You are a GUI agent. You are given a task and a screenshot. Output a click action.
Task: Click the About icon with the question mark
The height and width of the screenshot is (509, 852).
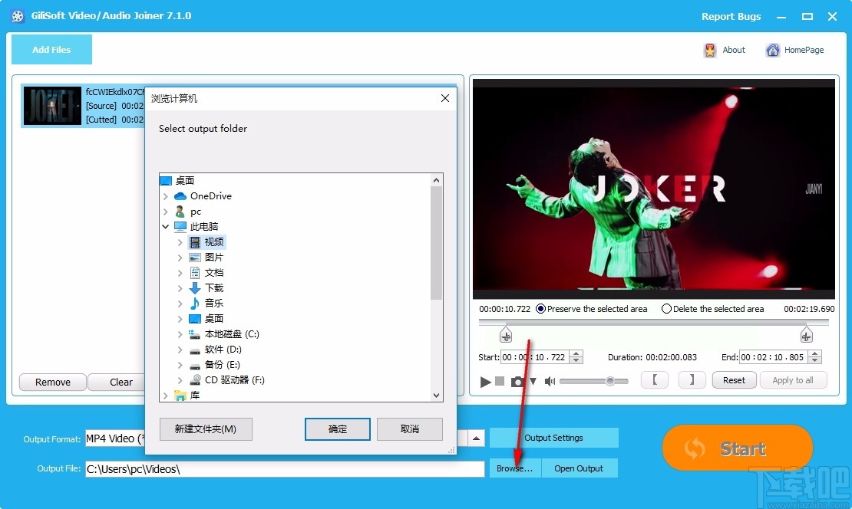[x=710, y=49]
